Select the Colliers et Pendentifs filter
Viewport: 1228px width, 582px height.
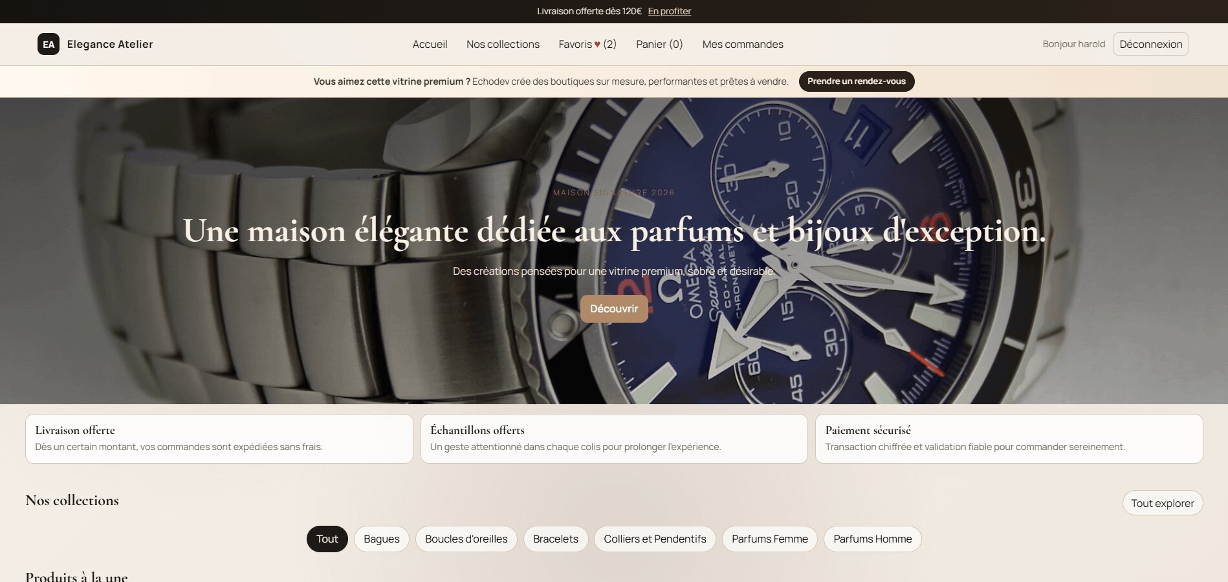click(655, 539)
